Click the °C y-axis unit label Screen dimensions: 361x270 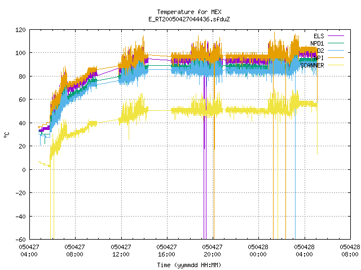click(7, 135)
